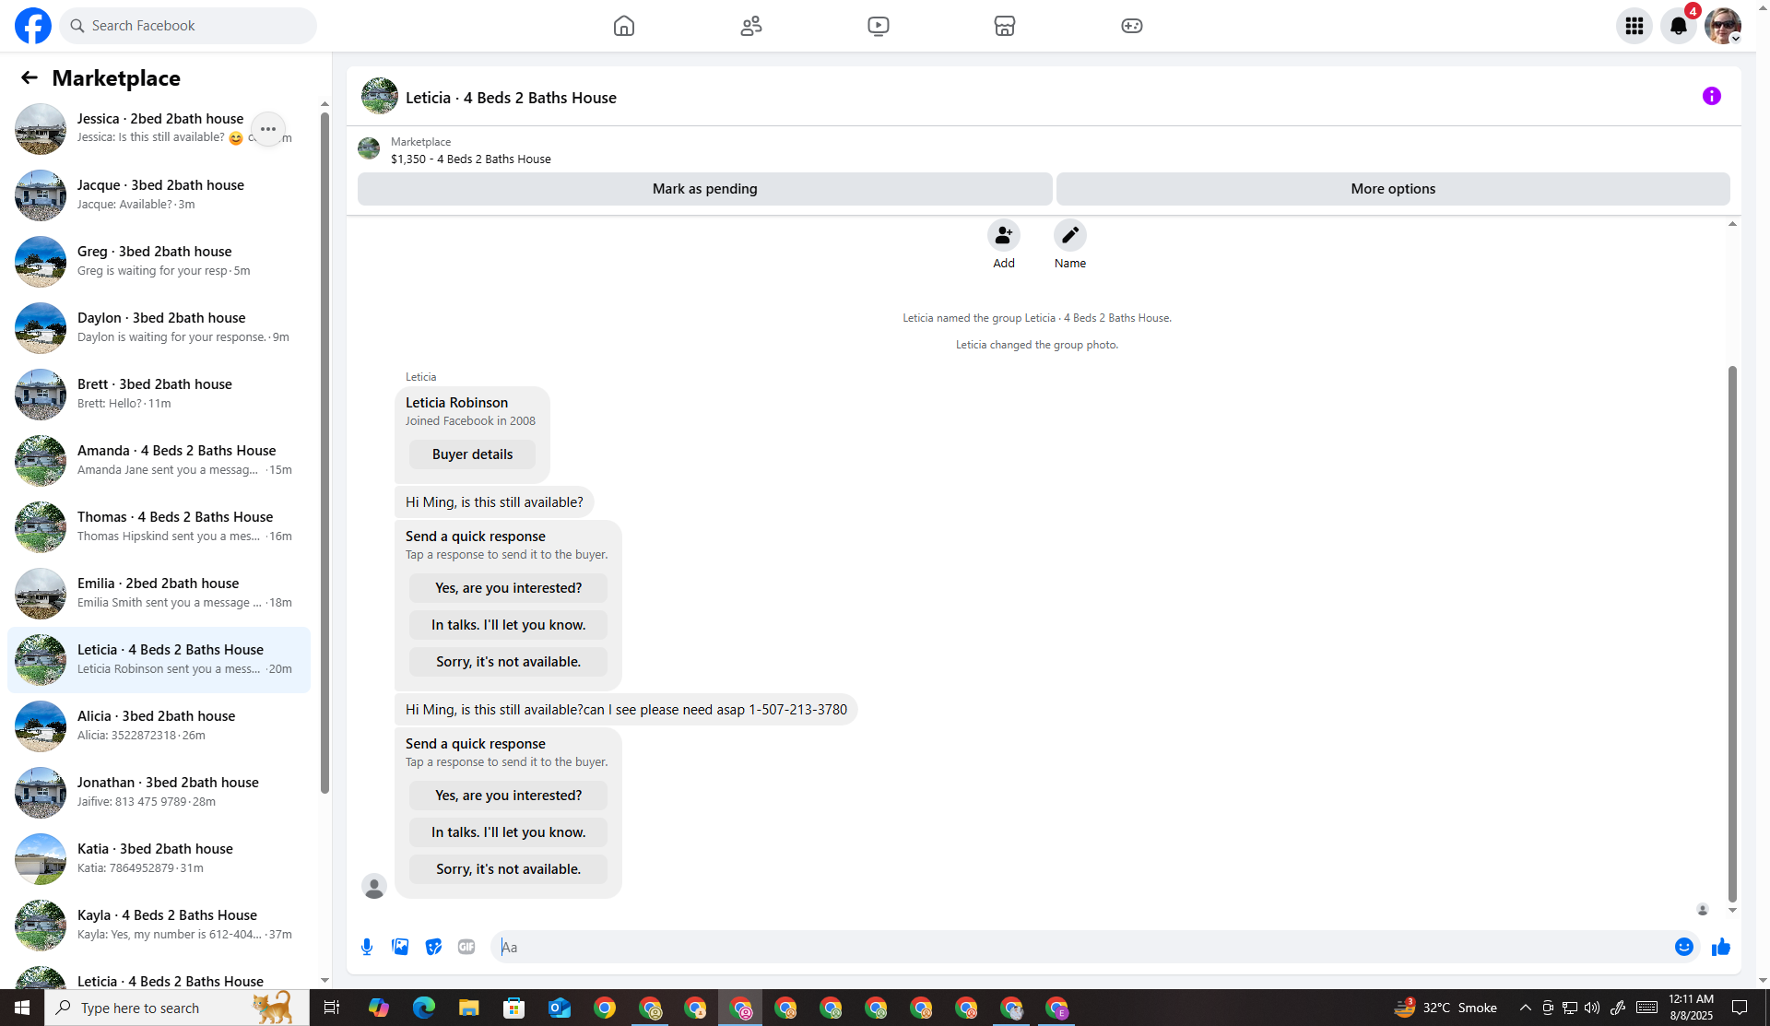This screenshot has height=1026, width=1770.
Task: Open the GIF picker icon
Action: (x=466, y=947)
